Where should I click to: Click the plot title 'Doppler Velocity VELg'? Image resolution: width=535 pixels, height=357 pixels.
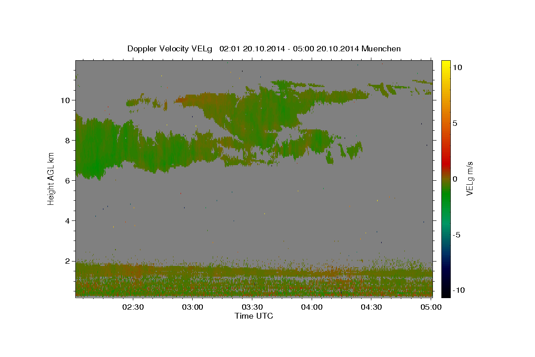[171, 49]
